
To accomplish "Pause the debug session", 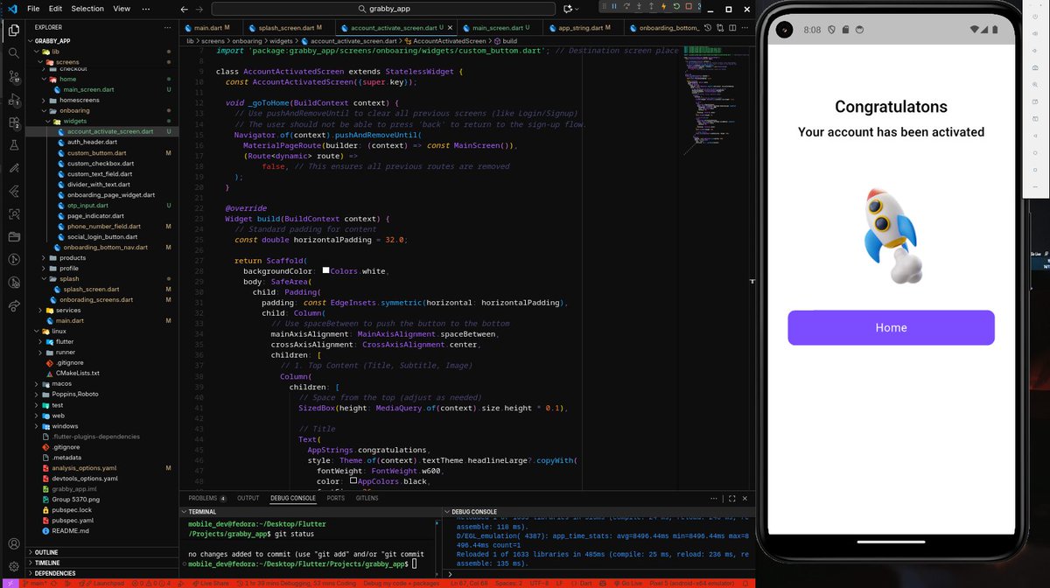I will [x=613, y=7].
